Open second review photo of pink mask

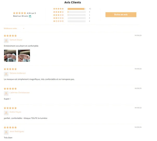(x=24, y=56)
